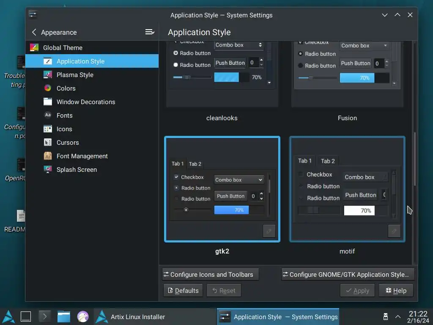Viewport: 433px width, 325px height.
Task: Select the Colors wheel icon
Action: pyautogui.click(x=47, y=88)
